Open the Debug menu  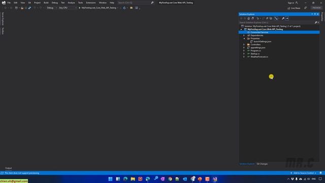[55, 3]
